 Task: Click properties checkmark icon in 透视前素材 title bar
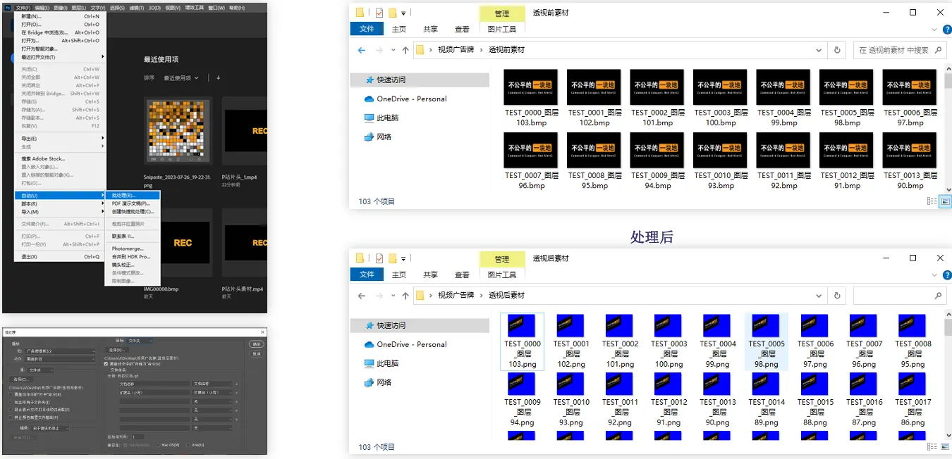point(379,13)
